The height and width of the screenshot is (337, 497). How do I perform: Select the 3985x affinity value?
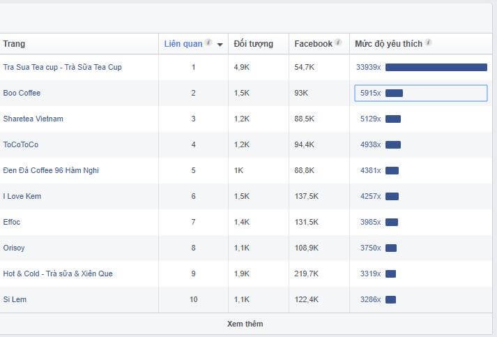(x=370, y=222)
